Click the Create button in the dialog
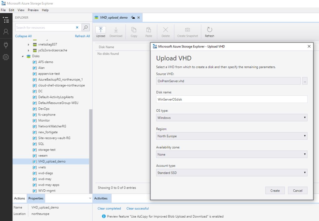319x221 pixels. click(x=275, y=190)
